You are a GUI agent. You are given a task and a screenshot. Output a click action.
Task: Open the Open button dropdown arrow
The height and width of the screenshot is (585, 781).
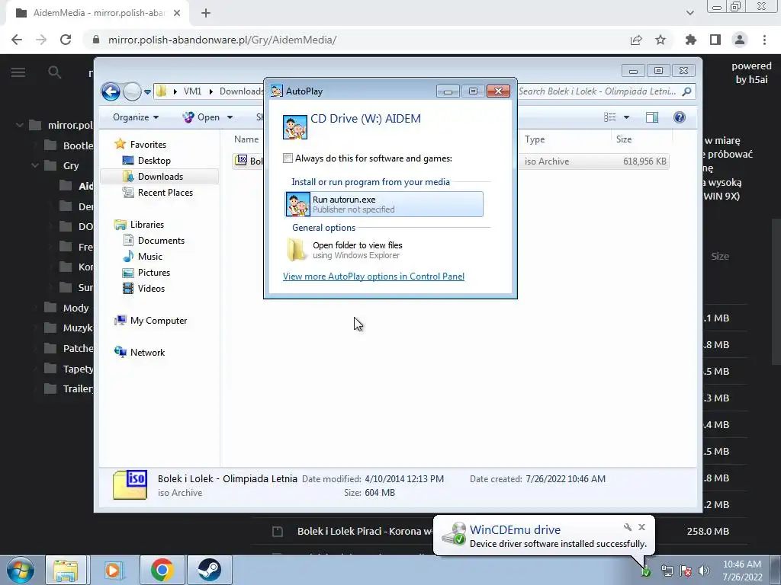[230, 117]
